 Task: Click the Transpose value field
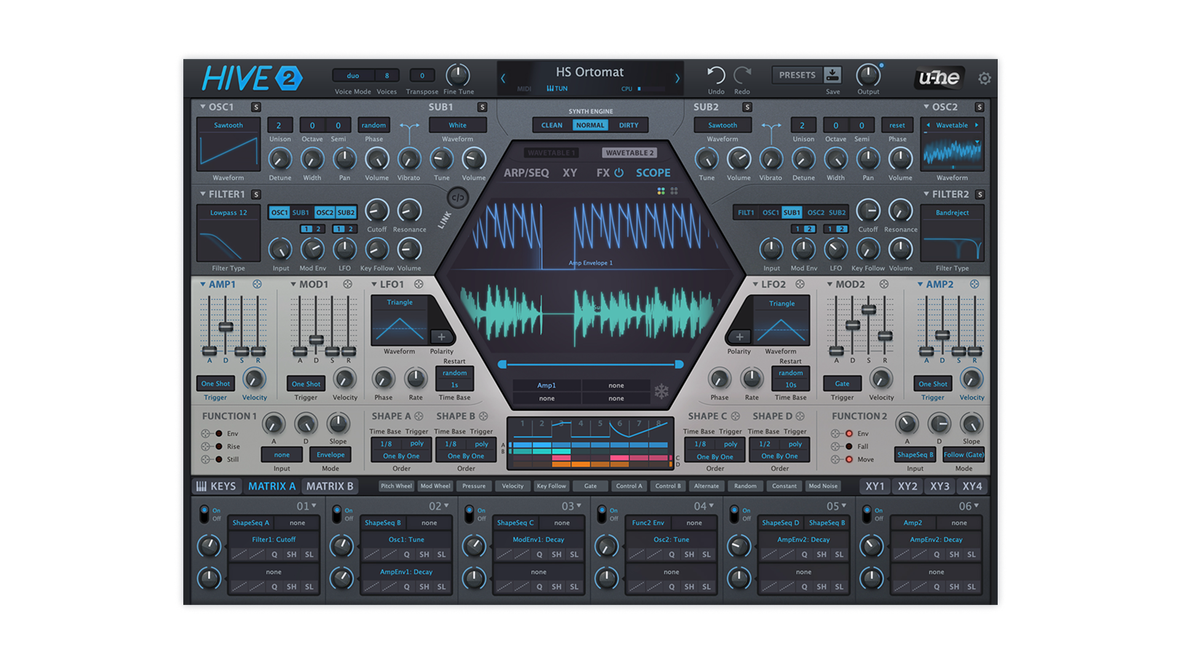point(422,76)
